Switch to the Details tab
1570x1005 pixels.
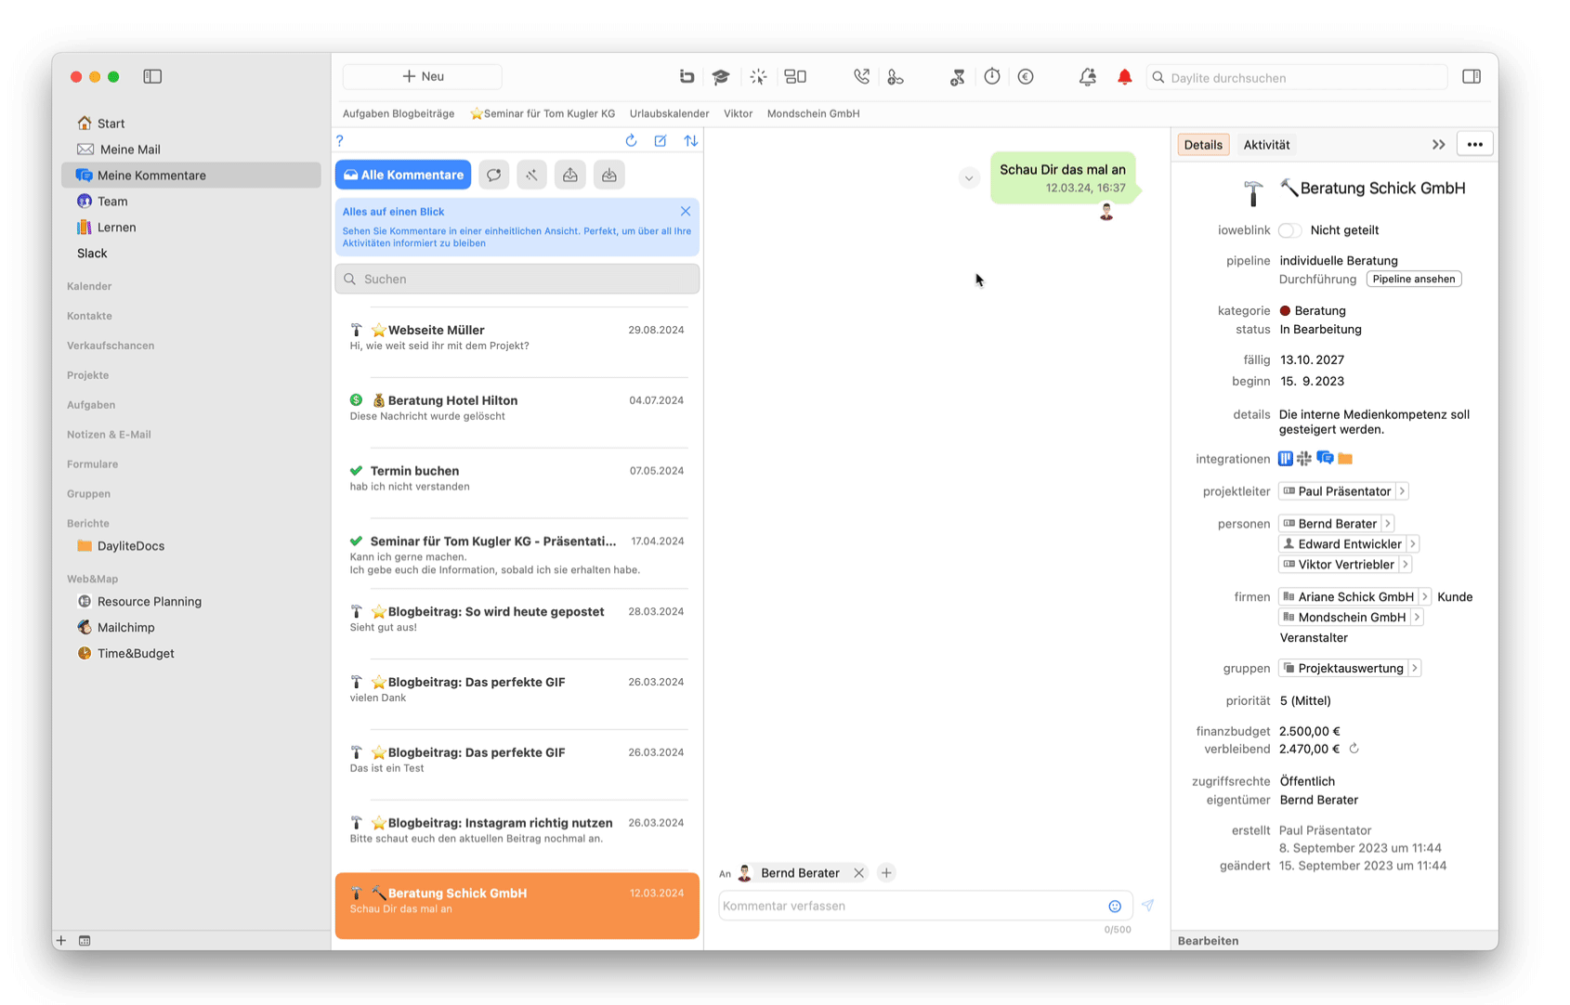point(1203,145)
